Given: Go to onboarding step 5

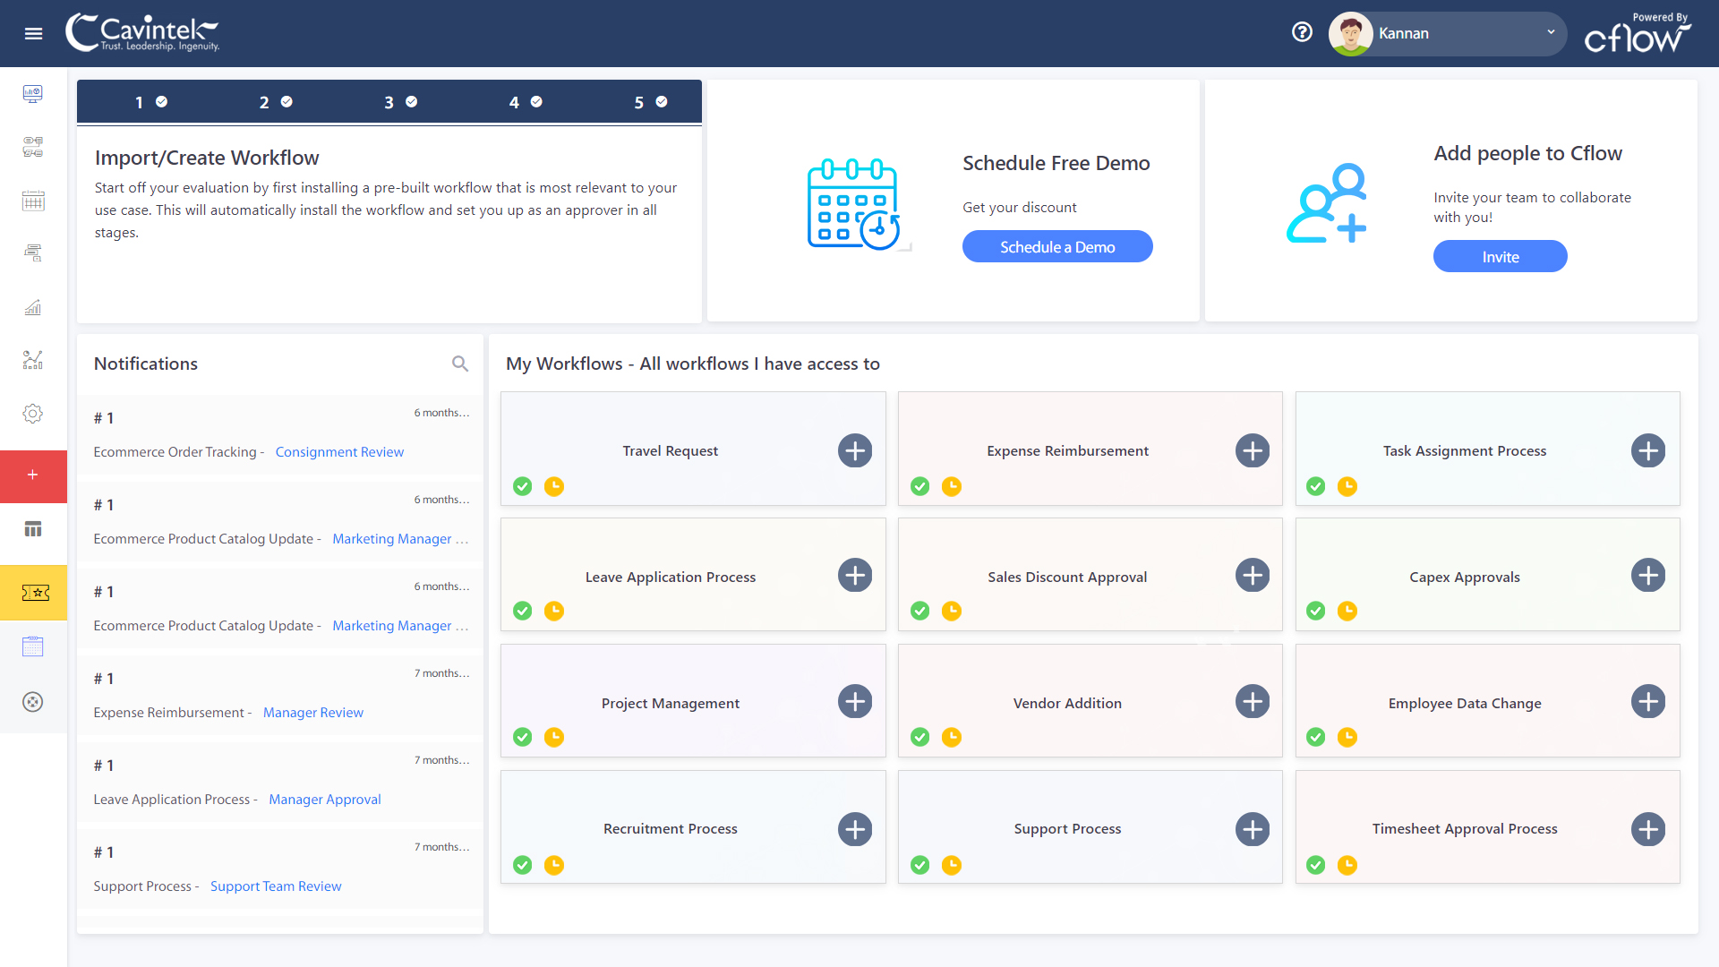Looking at the screenshot, I should [x=651, y=102].
